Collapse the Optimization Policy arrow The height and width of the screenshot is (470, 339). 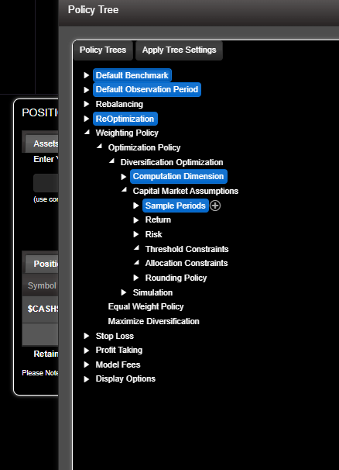point(99,147)
